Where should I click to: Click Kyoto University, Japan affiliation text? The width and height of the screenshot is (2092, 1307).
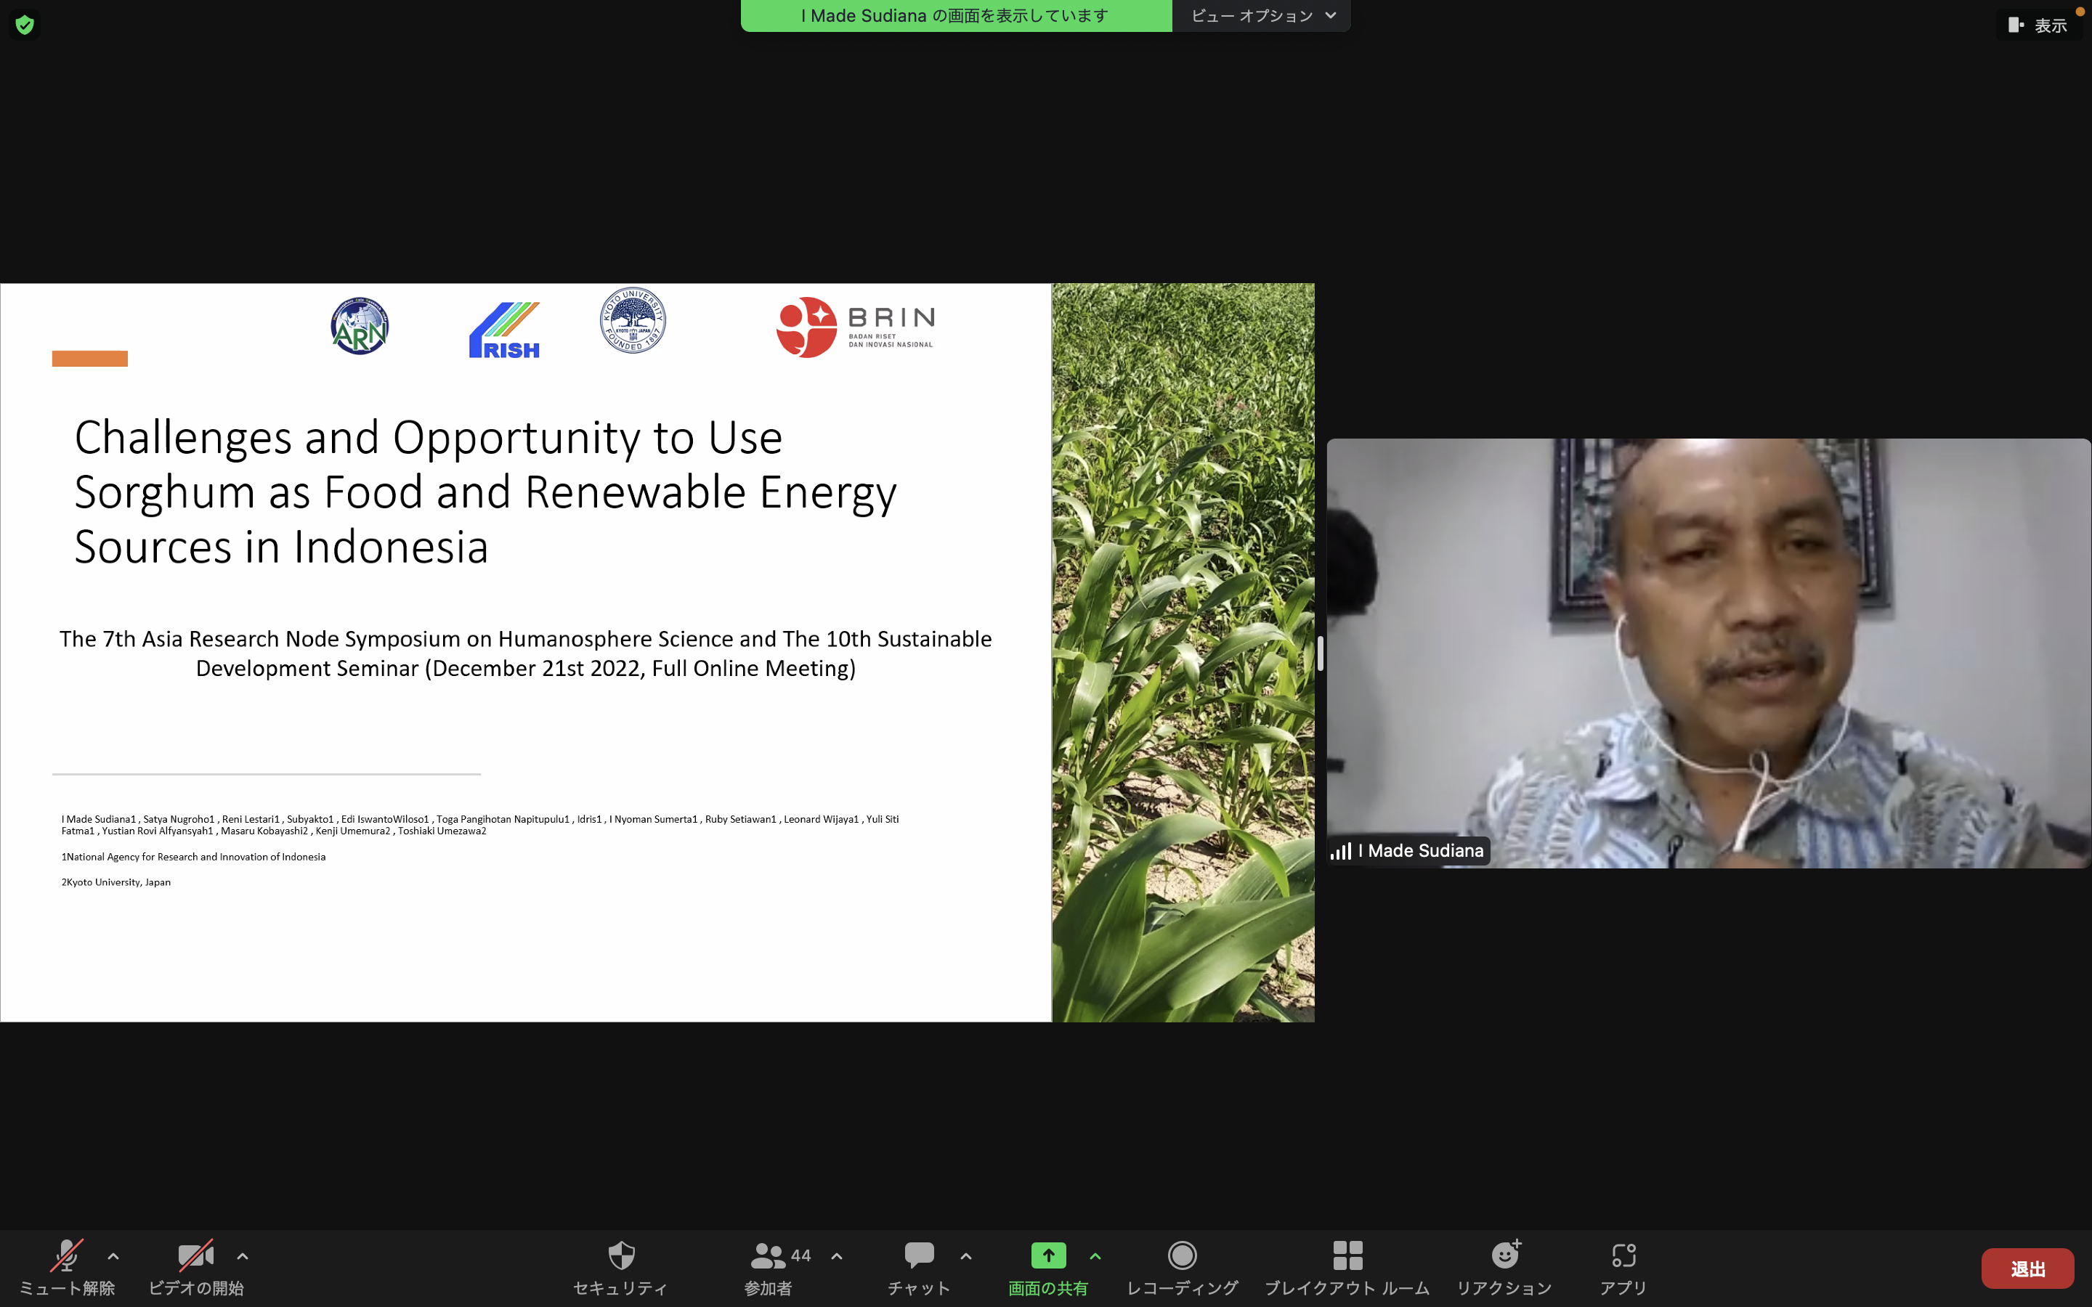(115, 881)
